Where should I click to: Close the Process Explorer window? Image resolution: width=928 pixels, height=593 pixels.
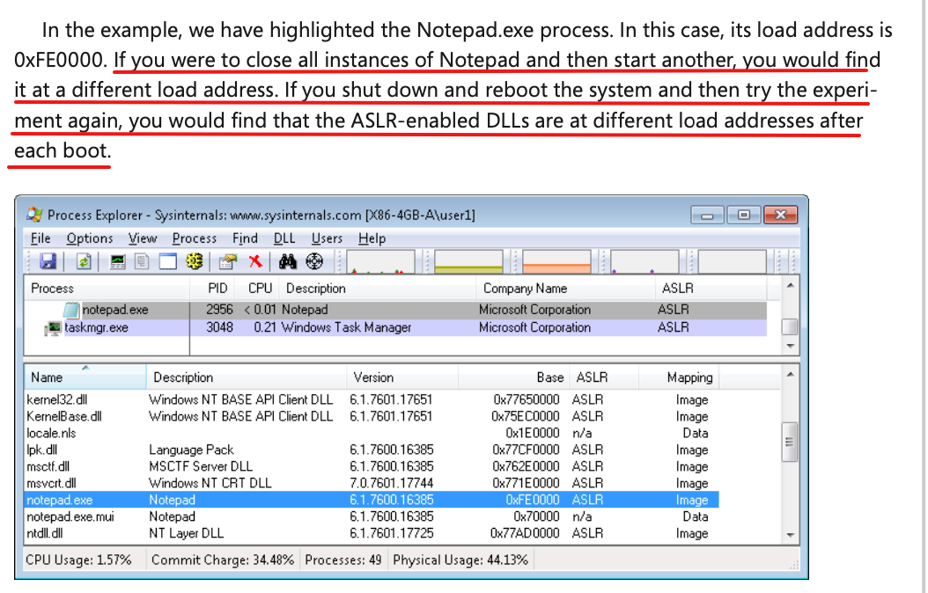click(x=781, y=215)
